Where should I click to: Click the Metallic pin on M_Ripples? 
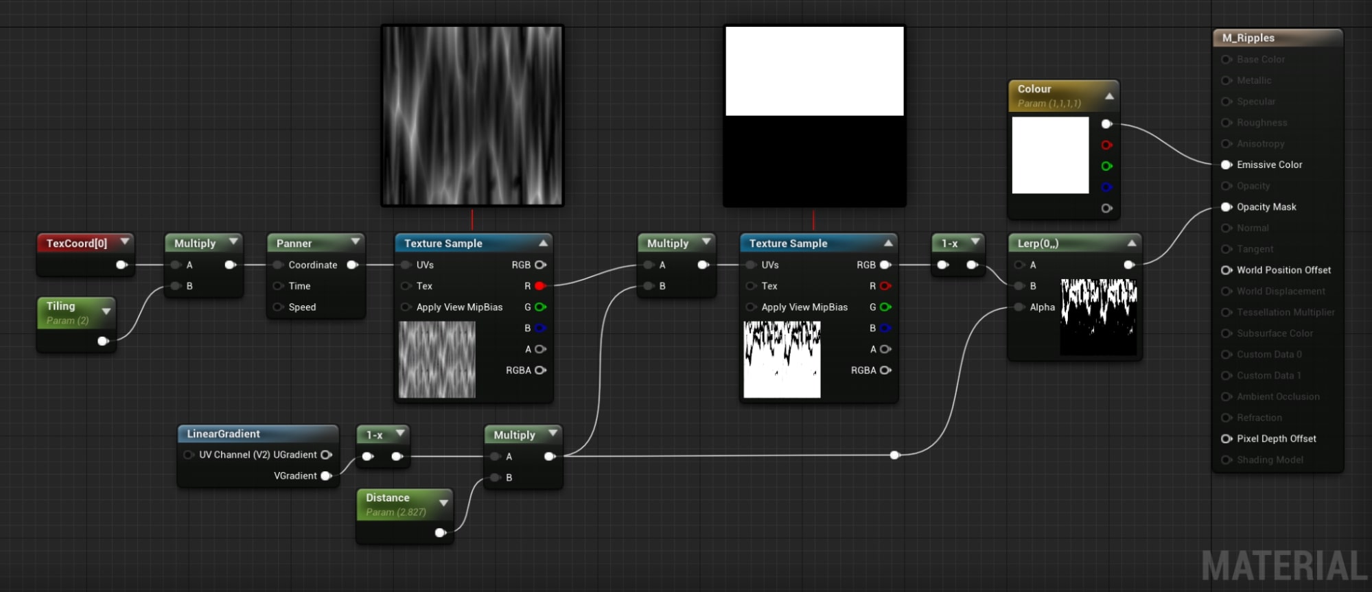pyautogui.click(x=1226, y=80)
